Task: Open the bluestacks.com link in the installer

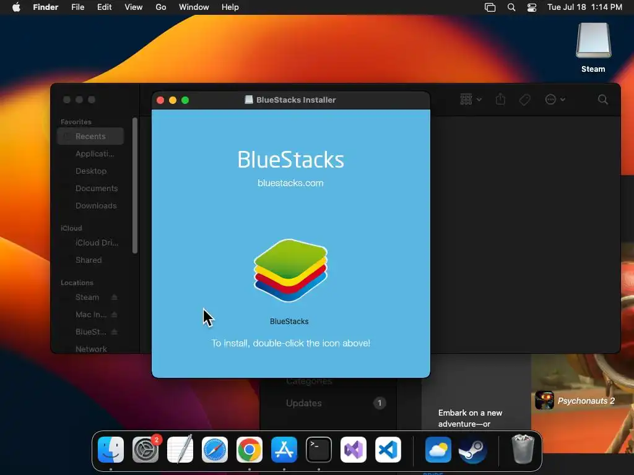Action: click(x=290, y=183)
